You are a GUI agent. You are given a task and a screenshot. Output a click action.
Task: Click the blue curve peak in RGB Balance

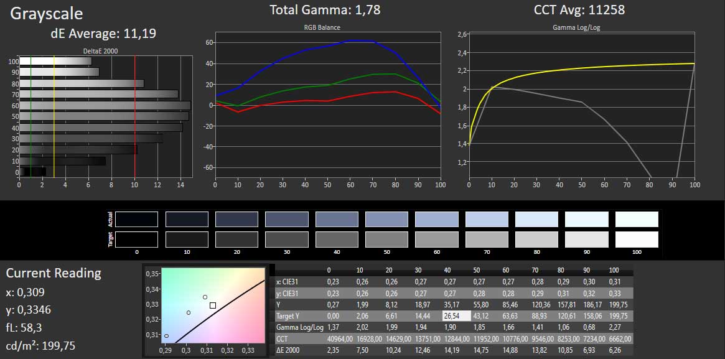tap(360, 40)
